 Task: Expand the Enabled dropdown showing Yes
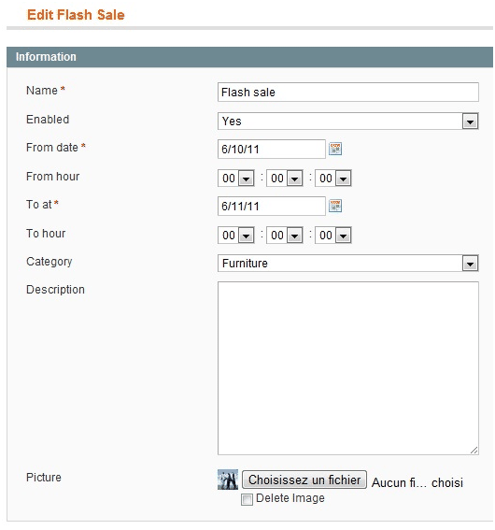[x=347, y=121]
